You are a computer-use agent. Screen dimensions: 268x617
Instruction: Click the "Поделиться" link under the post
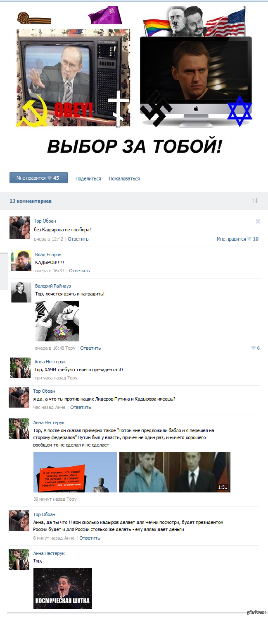(x=88, y=179)
